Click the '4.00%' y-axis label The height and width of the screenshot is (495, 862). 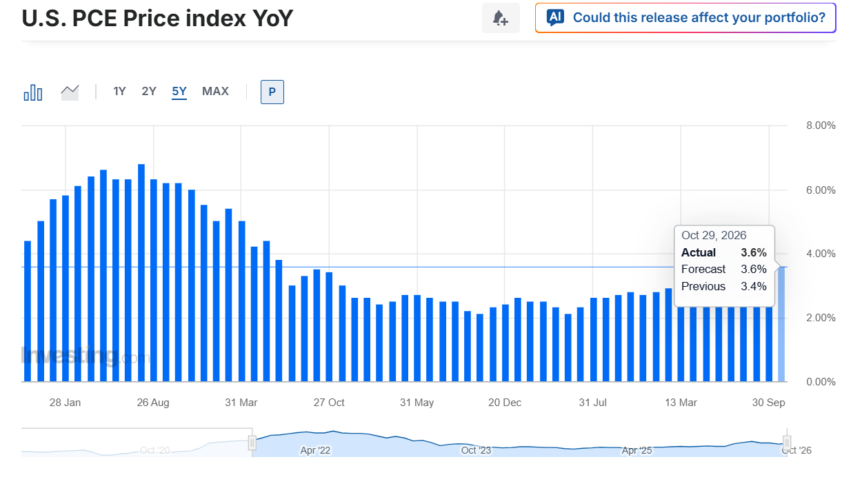(x=821, y=254)
